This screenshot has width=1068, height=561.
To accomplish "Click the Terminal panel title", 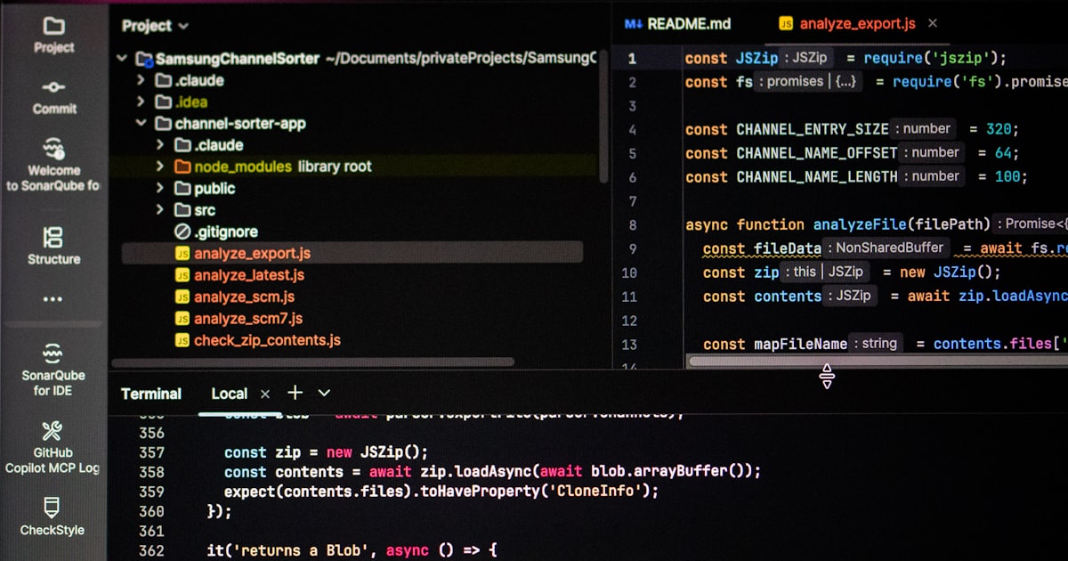I will click(150, 394).
